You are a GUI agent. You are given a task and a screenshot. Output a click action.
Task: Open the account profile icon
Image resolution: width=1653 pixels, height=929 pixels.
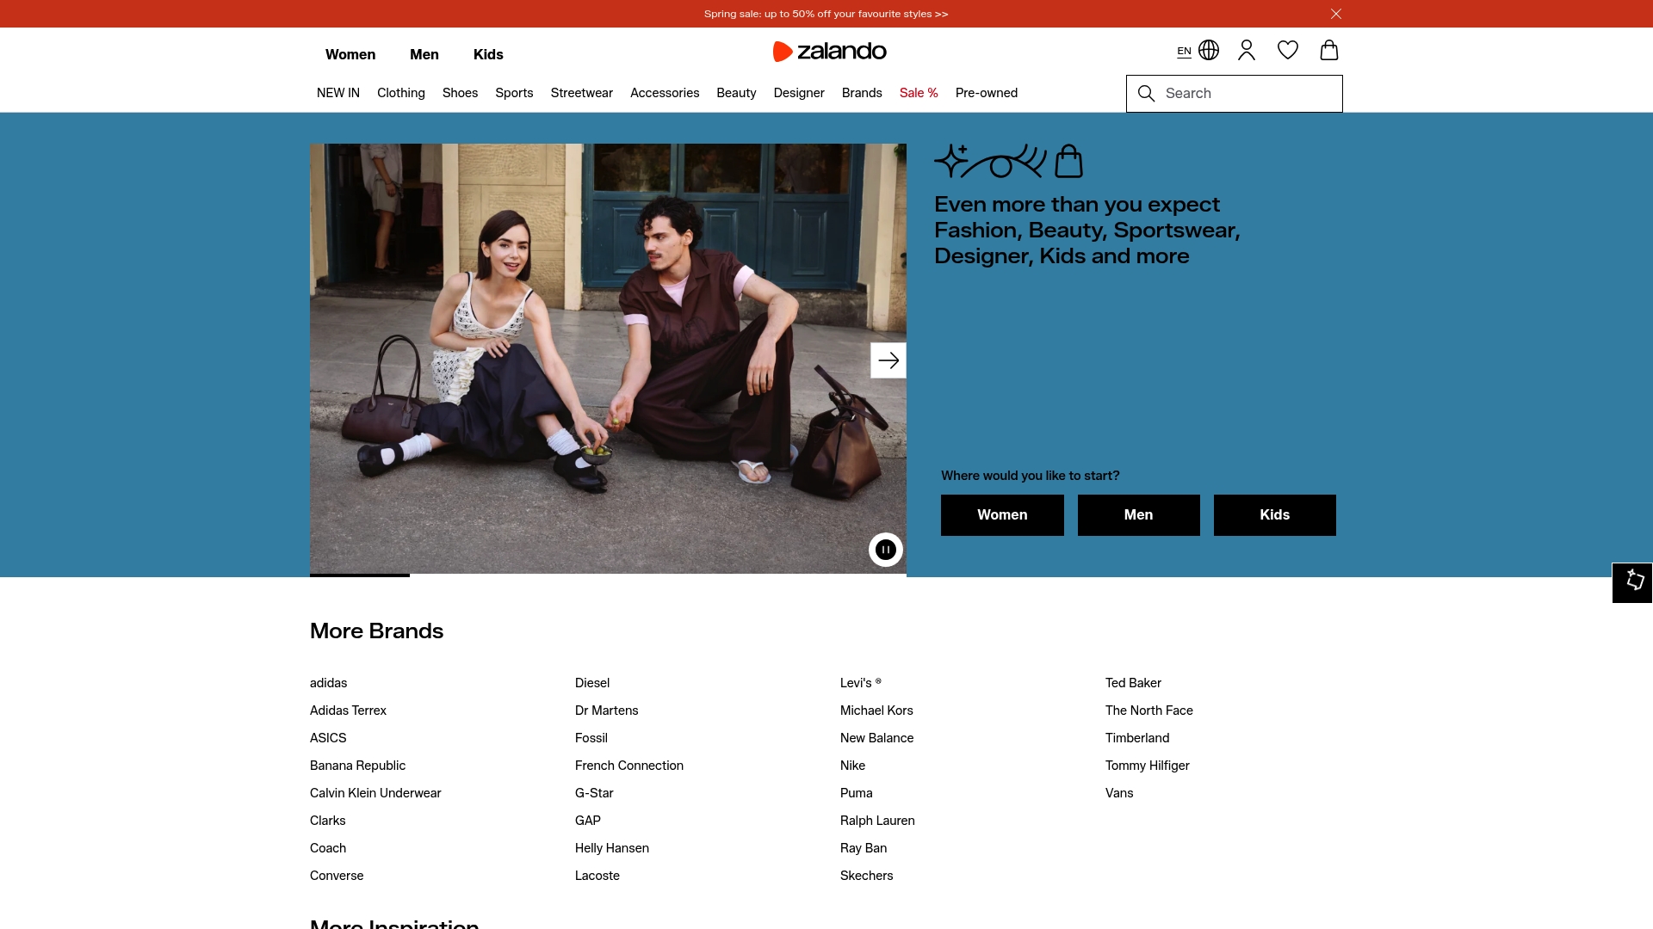(x=1247, y=51)
